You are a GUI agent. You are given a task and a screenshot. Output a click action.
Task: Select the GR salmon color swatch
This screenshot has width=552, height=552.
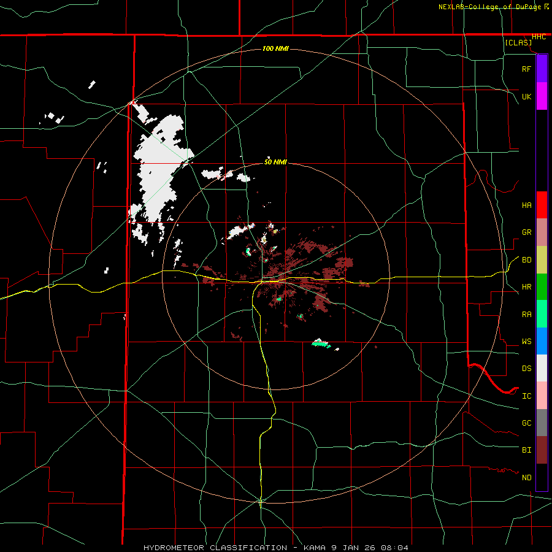pos(542,232)
